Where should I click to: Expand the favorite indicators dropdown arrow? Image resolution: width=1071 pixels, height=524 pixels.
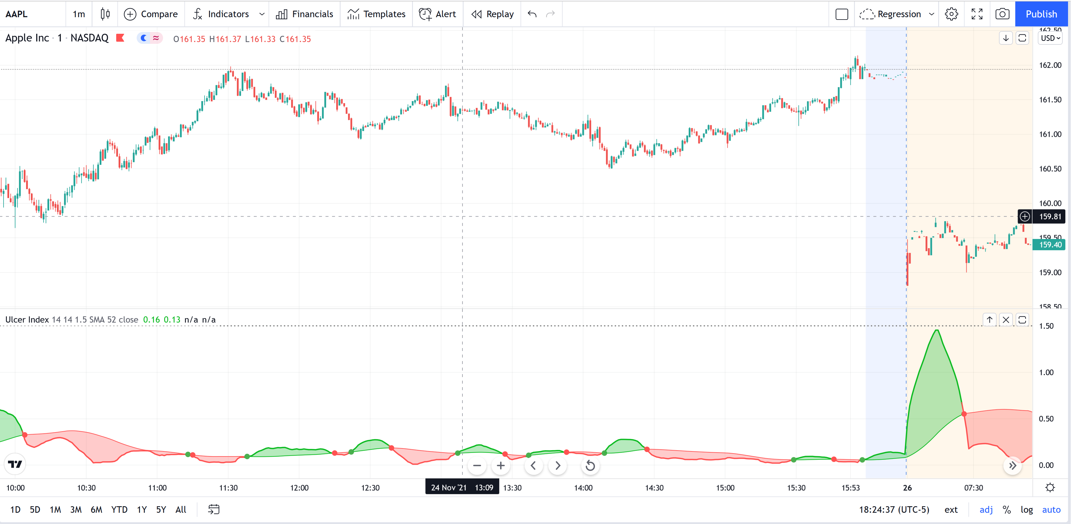261,14
